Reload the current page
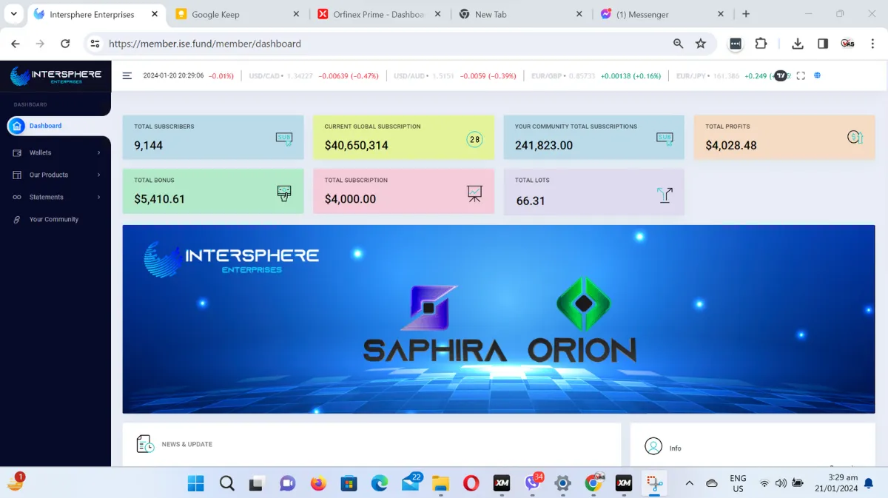The height and width of the screenshot is (498, 888). 65,44
